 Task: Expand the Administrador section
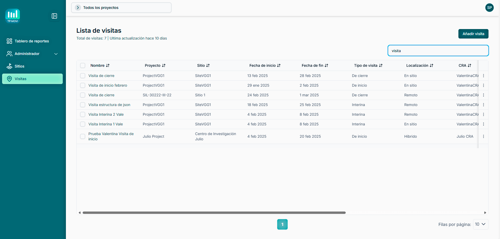pyautogui.click(x=56, y=54)
